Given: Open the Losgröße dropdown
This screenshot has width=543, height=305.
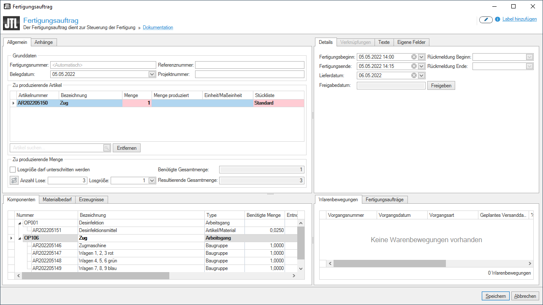Looking at the screenshot, I should (152, 181).
